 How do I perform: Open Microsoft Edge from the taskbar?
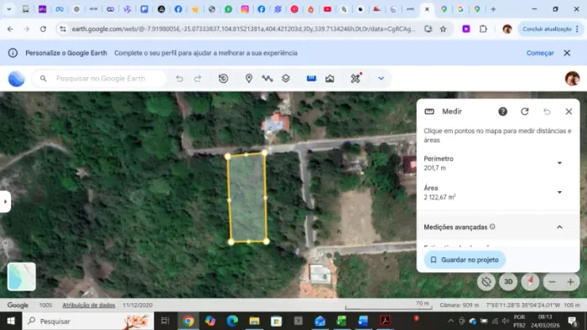pyautogui.click(x=232, y=321)
